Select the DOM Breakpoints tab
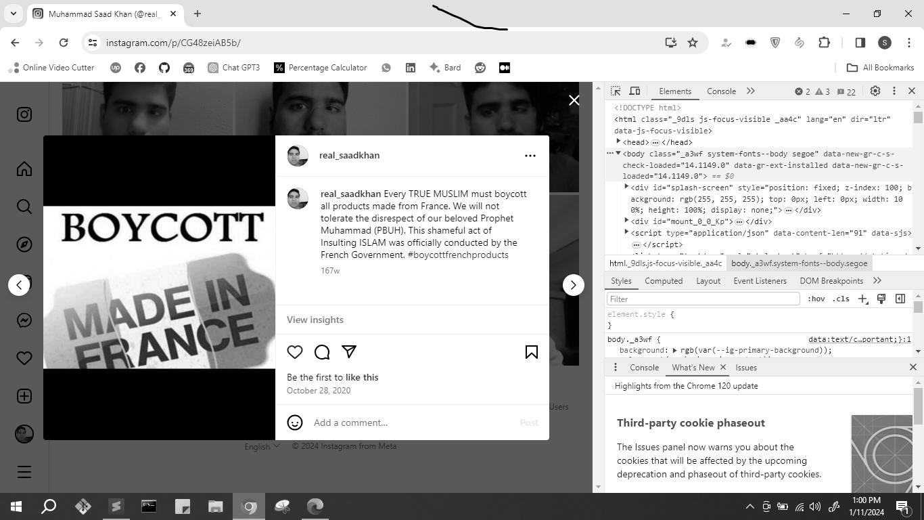The width and height of the screenshot is (924, 520). click(831, 281)
